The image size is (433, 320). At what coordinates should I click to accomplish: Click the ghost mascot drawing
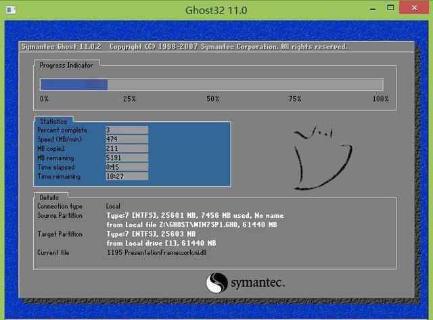(323, 158)
